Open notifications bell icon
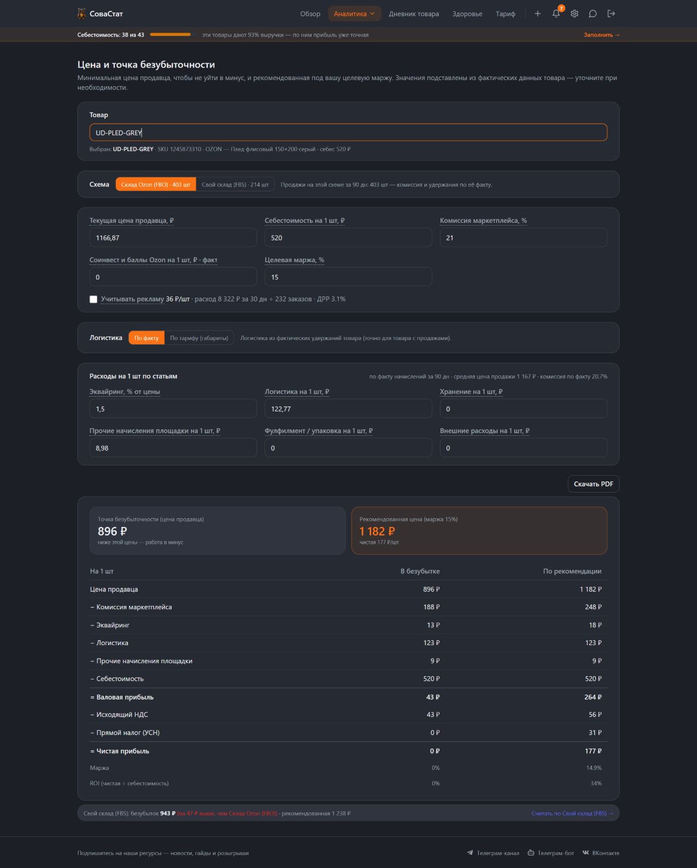The image size is (697, 868). point(556,14)
